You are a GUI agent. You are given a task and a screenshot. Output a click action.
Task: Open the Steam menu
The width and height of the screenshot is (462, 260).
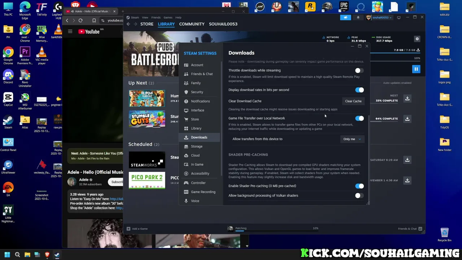pyautogui.click(x=135, y=17)
